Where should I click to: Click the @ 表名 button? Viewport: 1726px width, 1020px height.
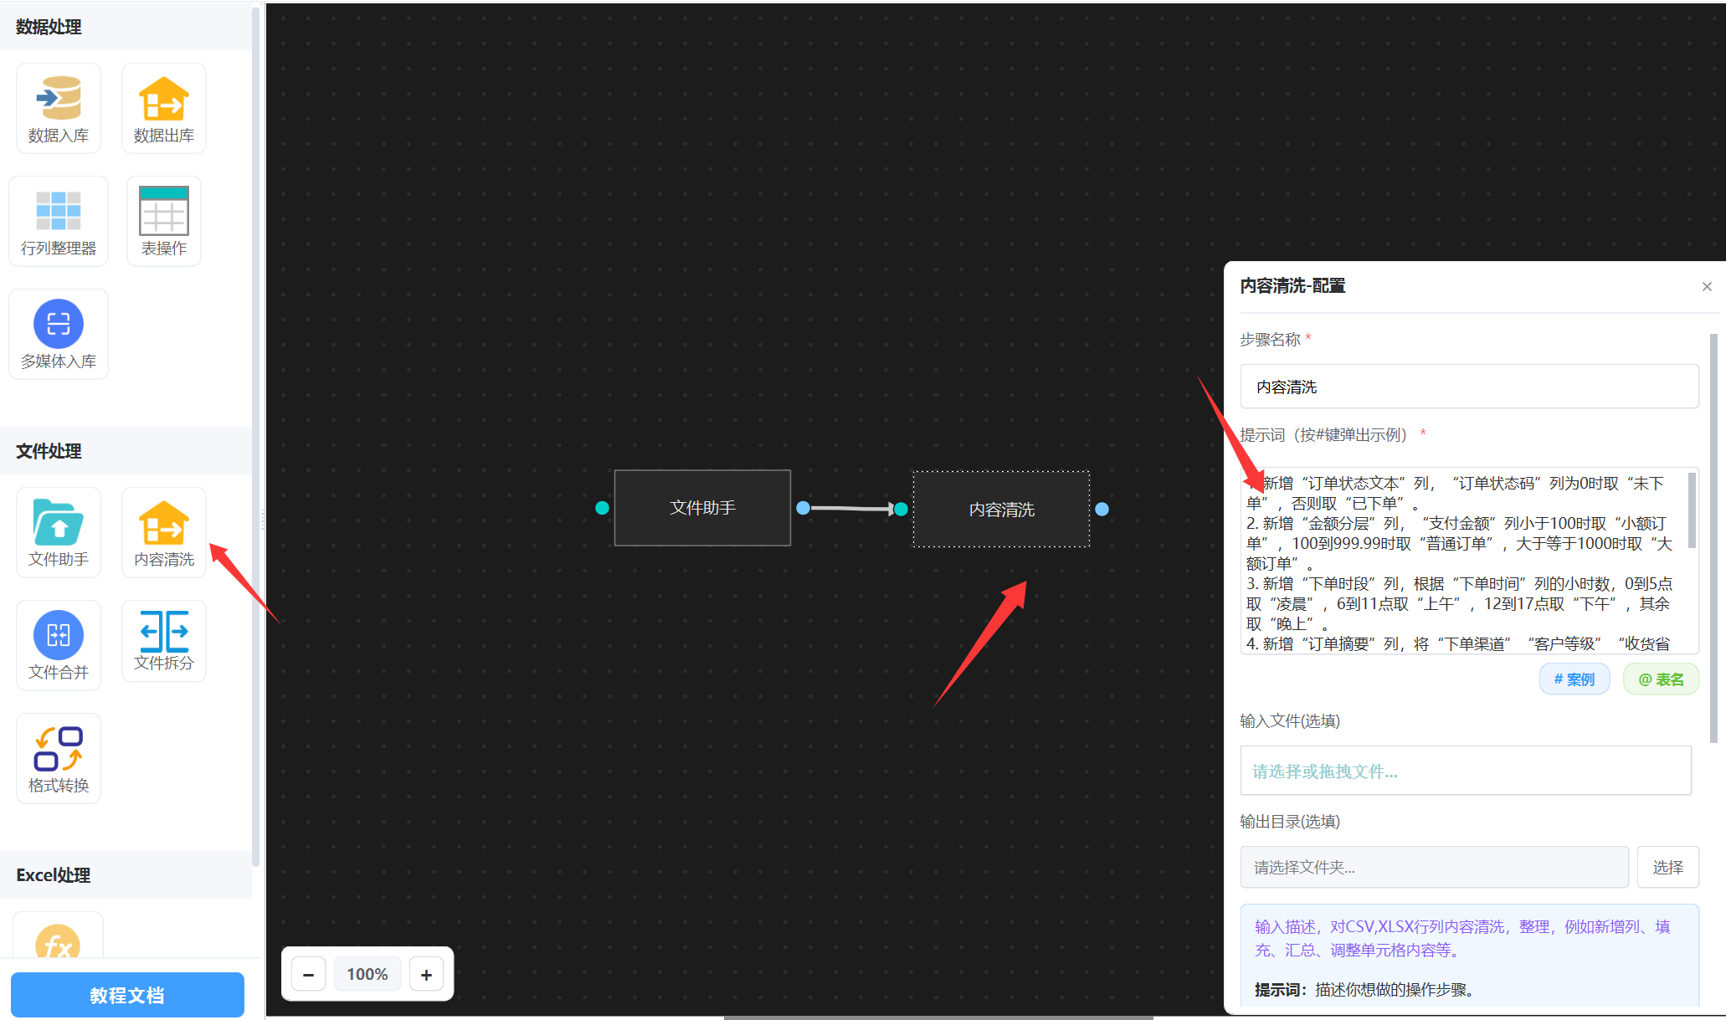[1661, 679]
